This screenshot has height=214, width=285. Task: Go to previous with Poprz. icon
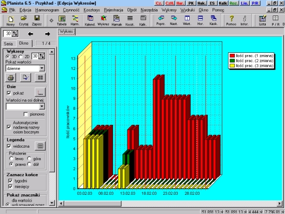tap(161, 20)
